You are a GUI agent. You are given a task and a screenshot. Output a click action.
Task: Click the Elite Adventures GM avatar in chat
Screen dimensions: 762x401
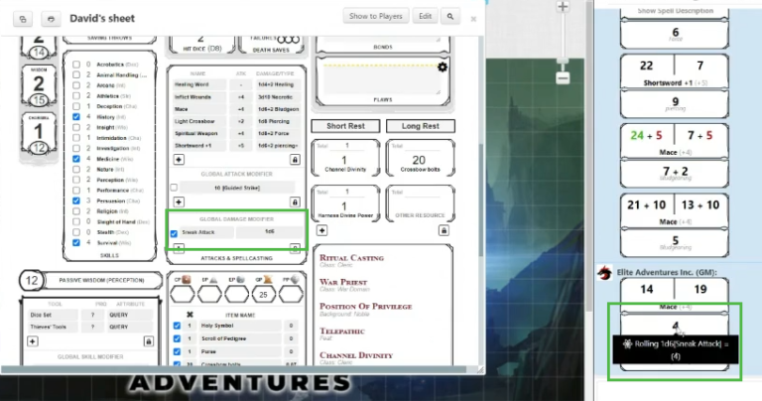604,273
